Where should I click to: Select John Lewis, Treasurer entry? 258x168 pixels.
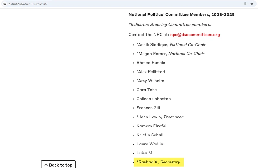coord(160,117)
